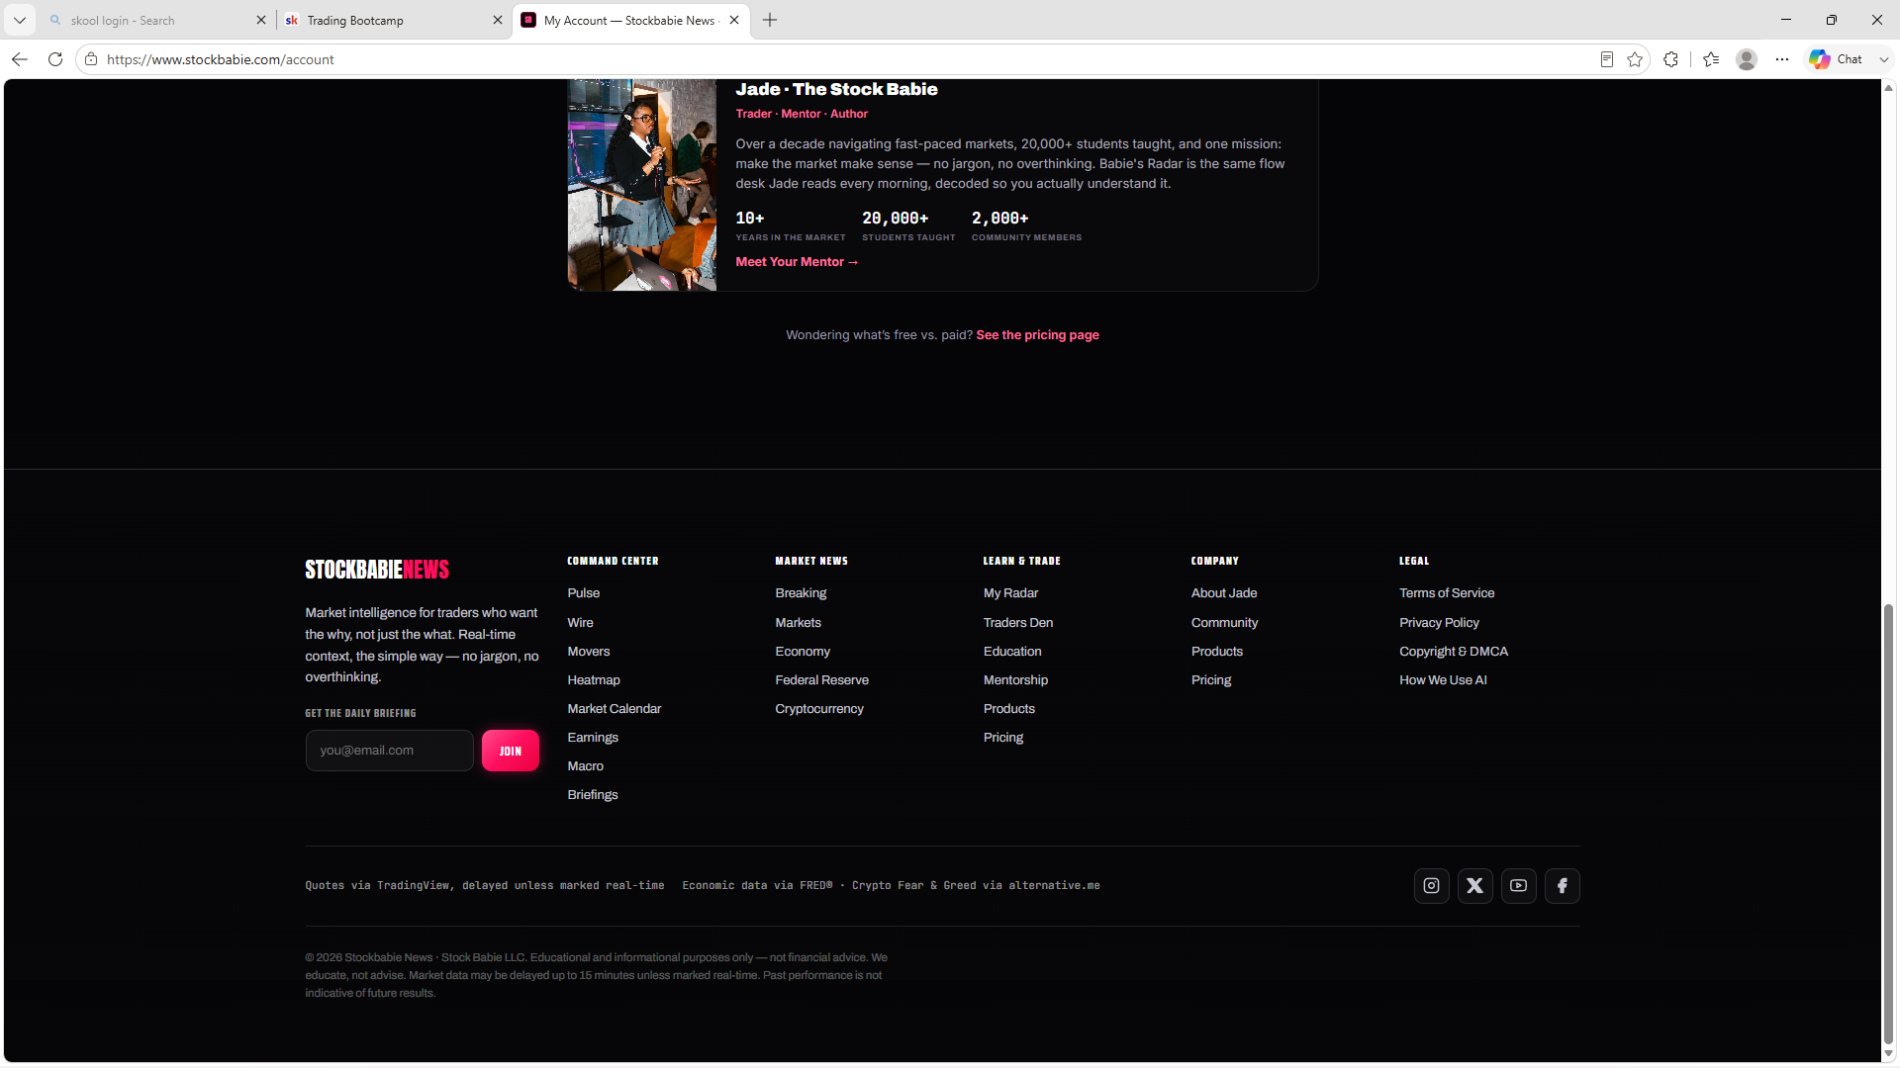Open the X (Twitter) social icon
This screenshot has height=1068, width=1900.
point(1474,886)
